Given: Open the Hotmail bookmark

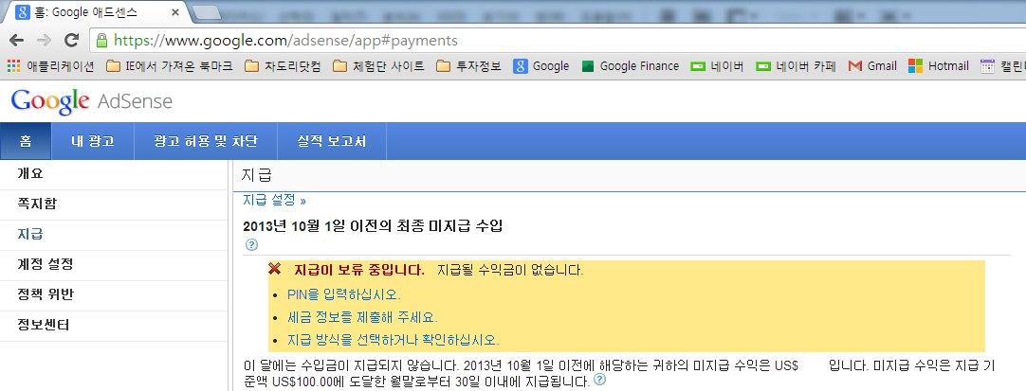Looking at the screenshot, I should [939, 66].
